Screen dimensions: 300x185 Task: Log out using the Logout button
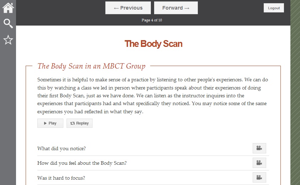coord(274,8)
